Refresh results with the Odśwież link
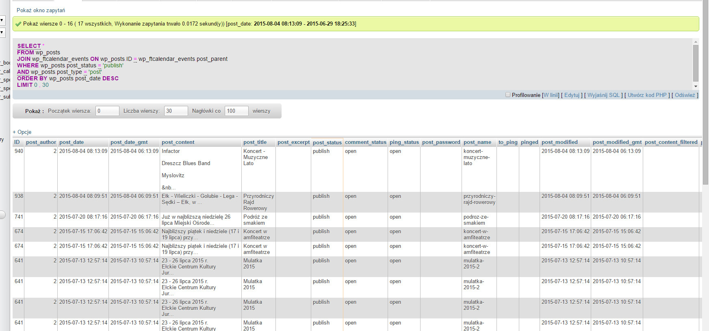 tap(685, 95)
